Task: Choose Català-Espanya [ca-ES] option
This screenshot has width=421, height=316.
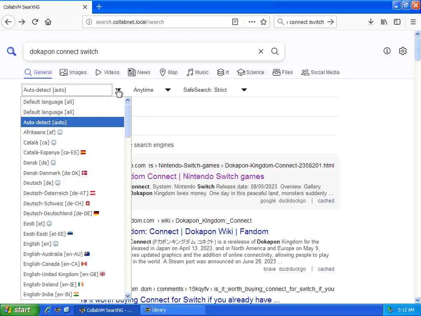Action: point(72,153)
